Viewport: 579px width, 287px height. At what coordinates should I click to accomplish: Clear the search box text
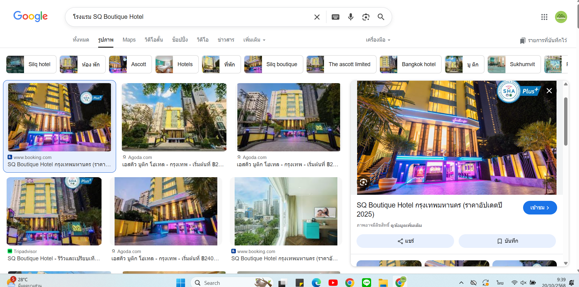[317, 17]
